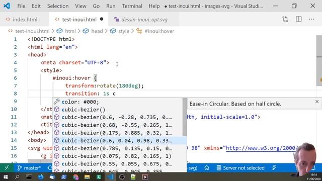Click the transform:rotate(180deg) code line
The image size is (322, 181).
[104, 86]
